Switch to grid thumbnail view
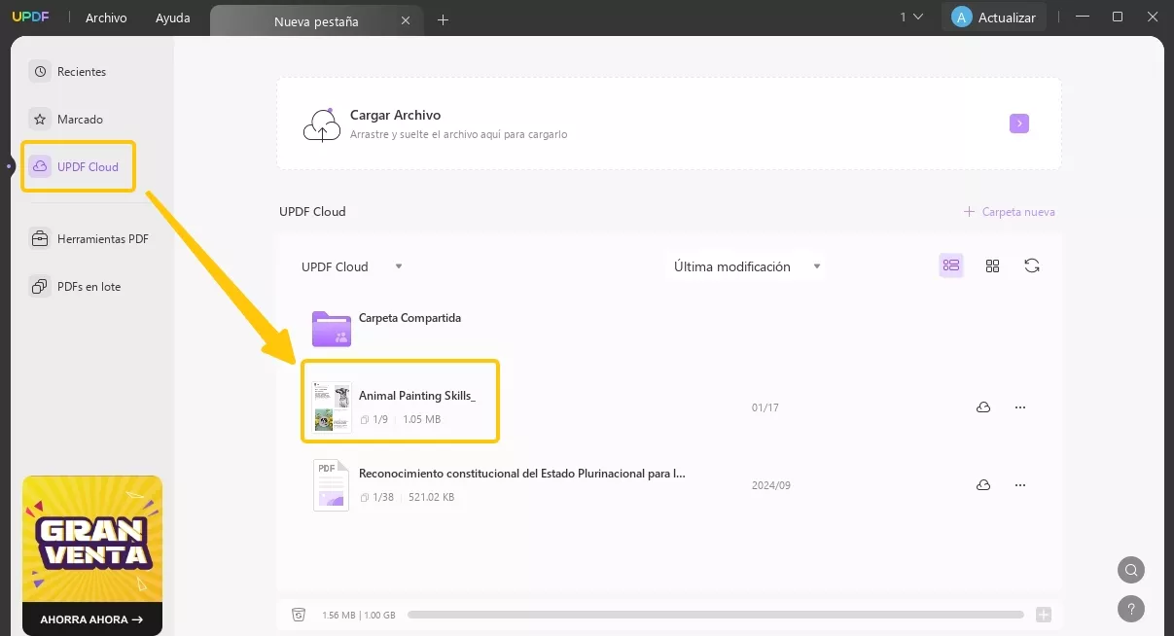The image size is (1174, 636). 992,265
